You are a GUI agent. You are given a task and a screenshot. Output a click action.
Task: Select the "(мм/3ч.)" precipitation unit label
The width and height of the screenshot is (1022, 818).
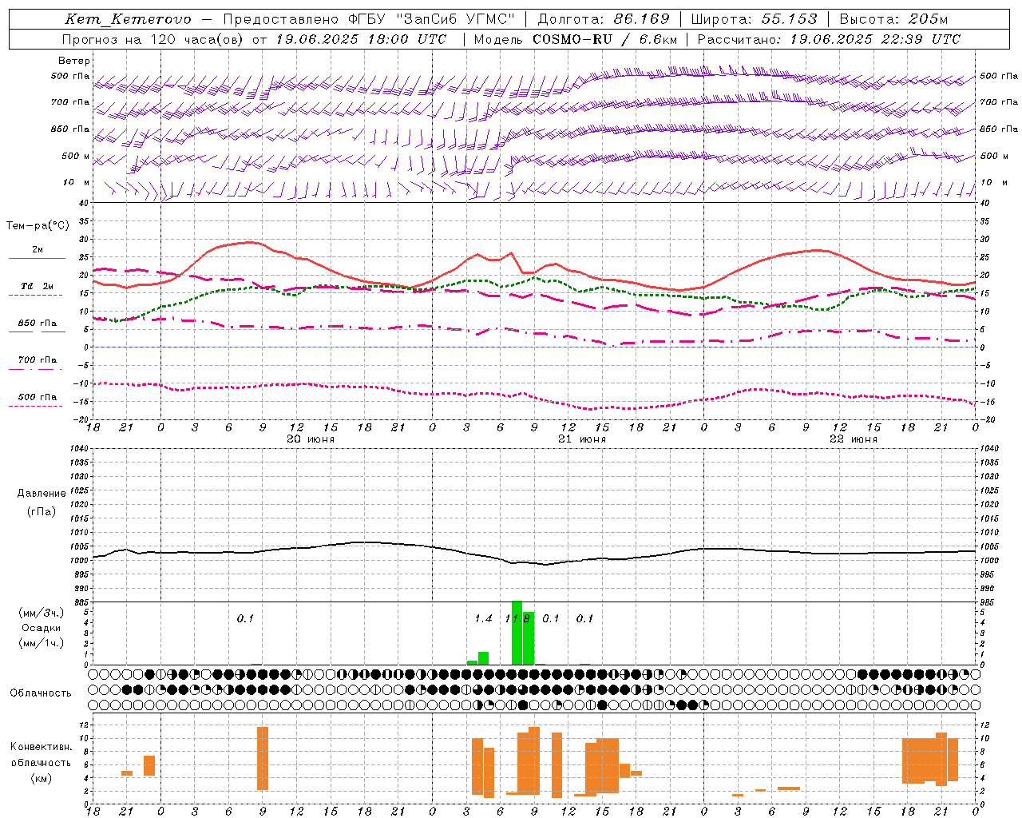tap(41, 613)
